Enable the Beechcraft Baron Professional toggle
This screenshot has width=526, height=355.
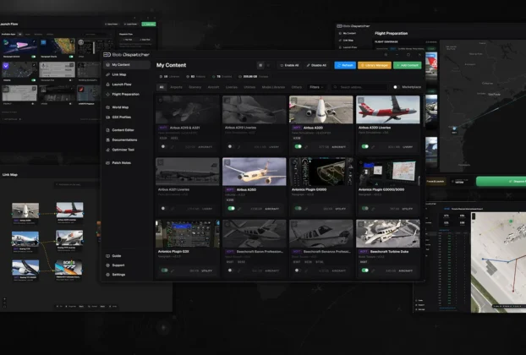(231, 270)
